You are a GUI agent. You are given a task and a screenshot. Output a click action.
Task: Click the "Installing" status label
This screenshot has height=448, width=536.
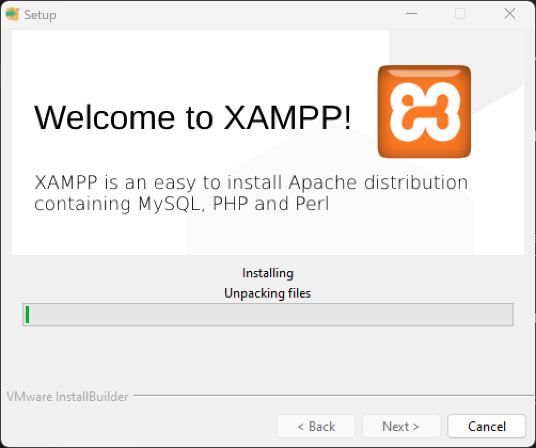[267, 273]
